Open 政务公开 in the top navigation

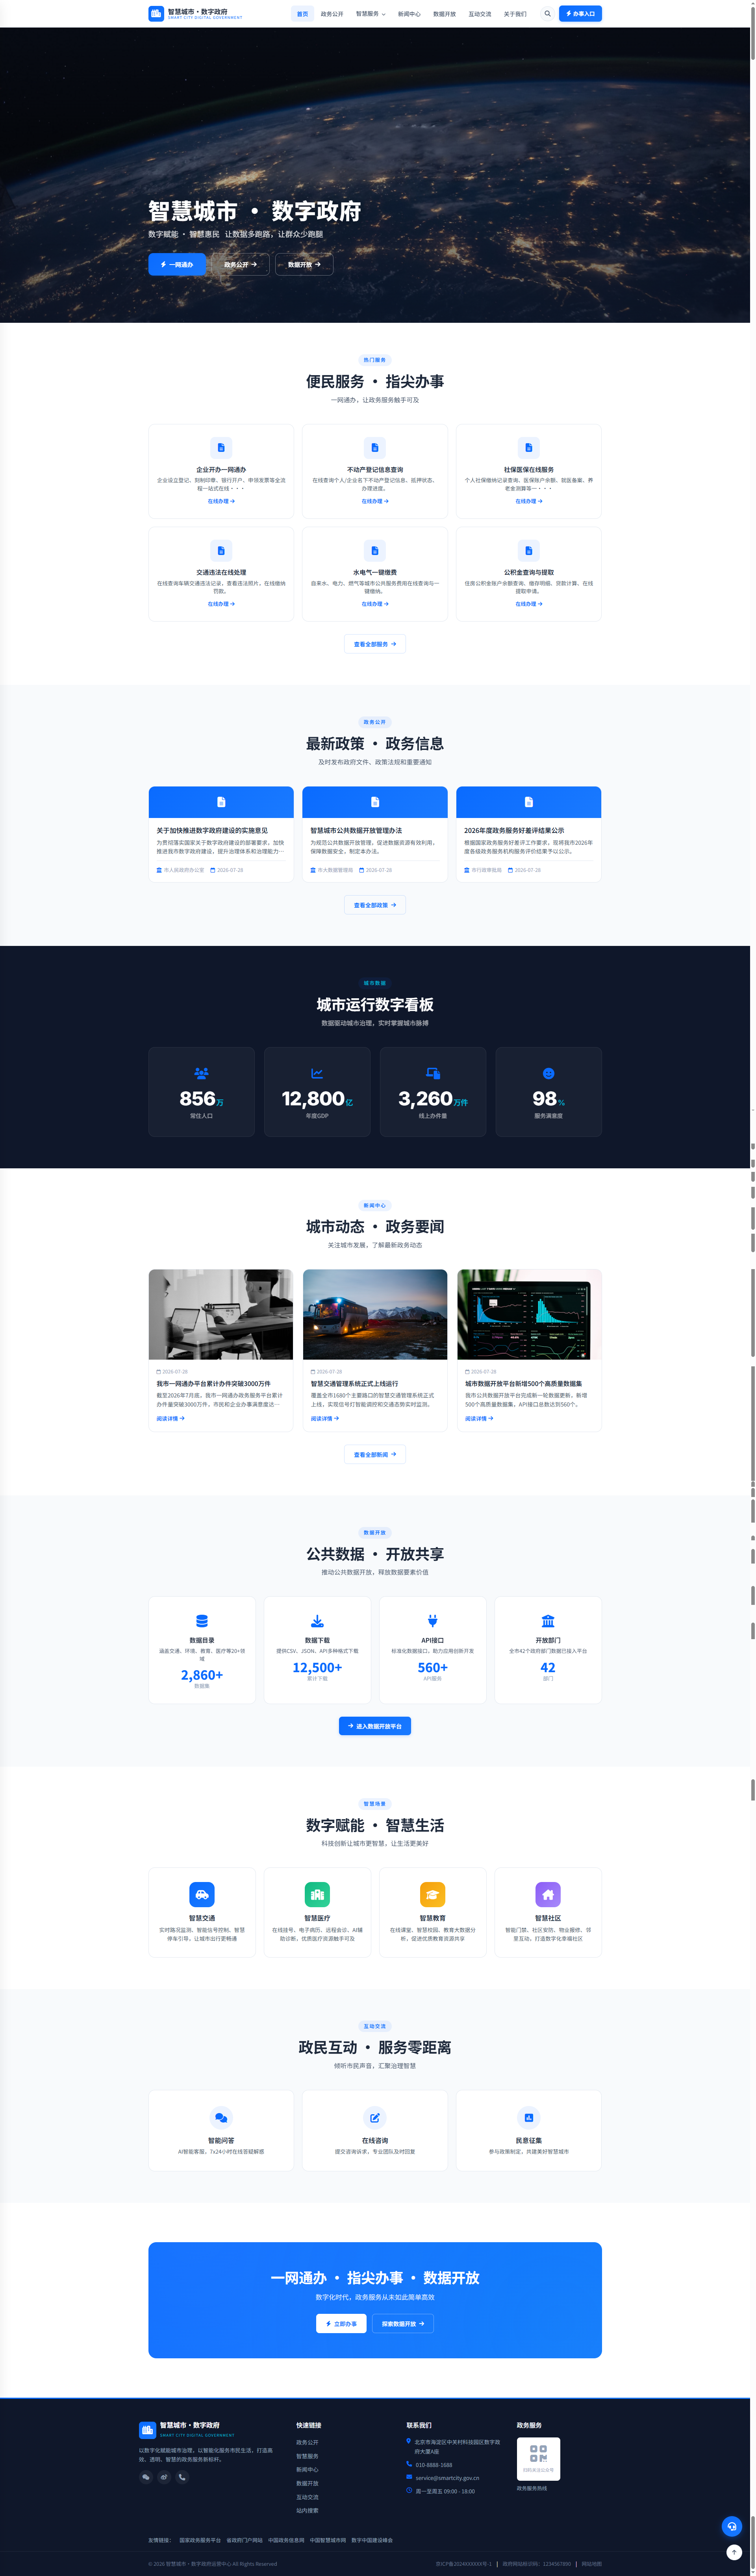point(332,14)
